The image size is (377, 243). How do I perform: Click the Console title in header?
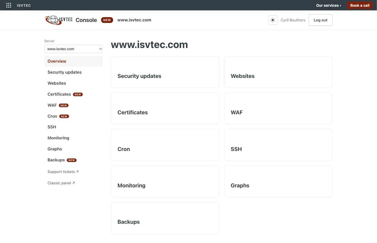pos(86,20)
